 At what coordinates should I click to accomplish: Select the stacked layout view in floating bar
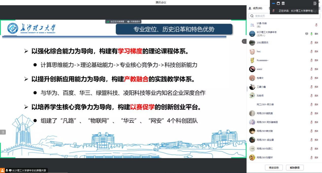click(x=283, y=4)
